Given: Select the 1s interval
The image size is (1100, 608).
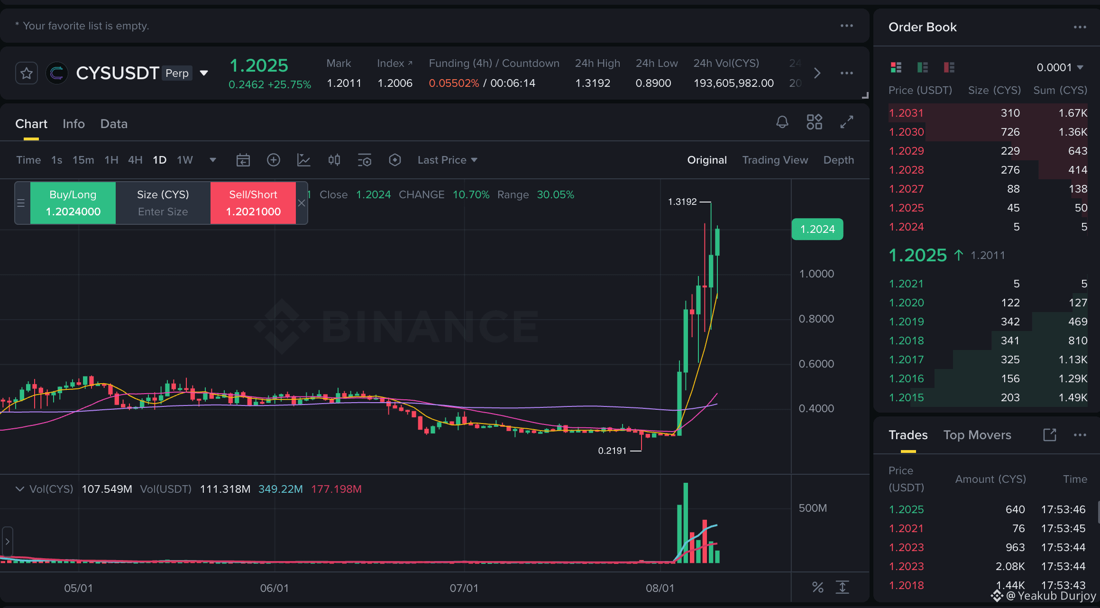Looking at the screenshot, I should click(57, 160).
